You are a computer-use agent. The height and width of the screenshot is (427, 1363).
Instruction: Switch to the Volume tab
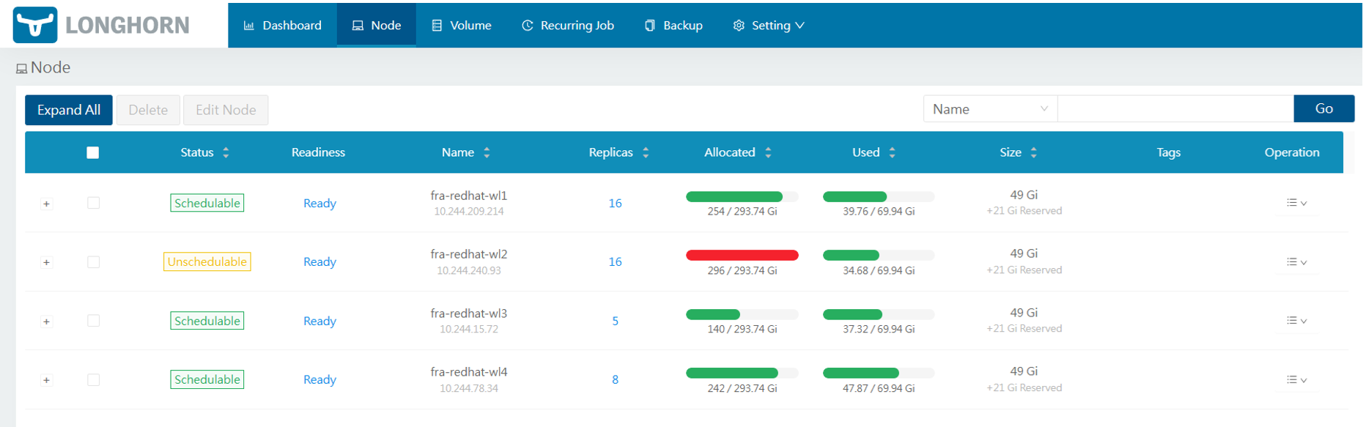(462, 26)
